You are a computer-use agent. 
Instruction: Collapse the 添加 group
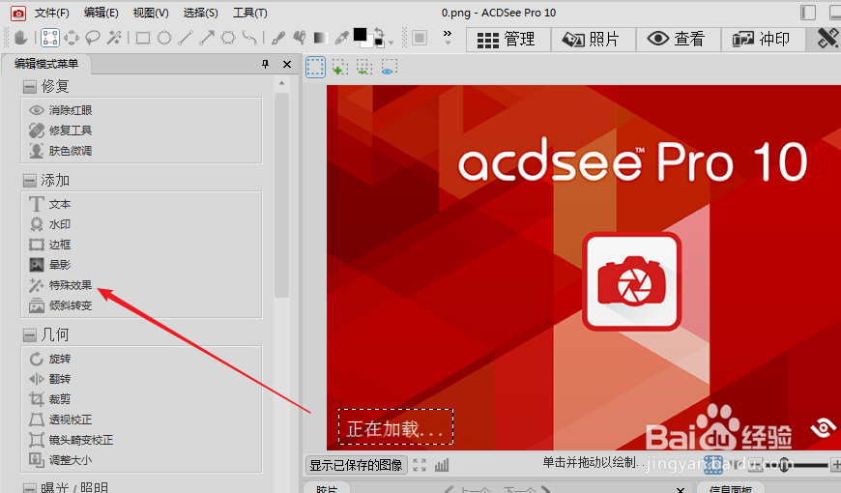30,180
